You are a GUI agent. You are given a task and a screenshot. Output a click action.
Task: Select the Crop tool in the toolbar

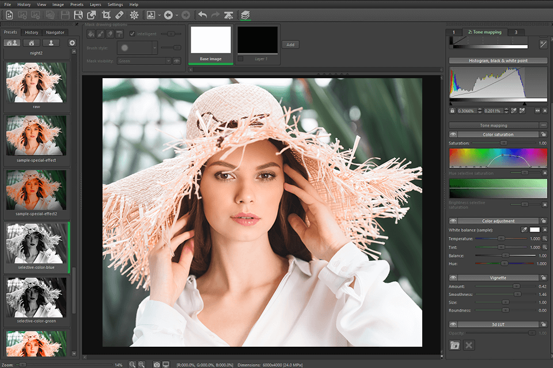(x=107, y=14)
